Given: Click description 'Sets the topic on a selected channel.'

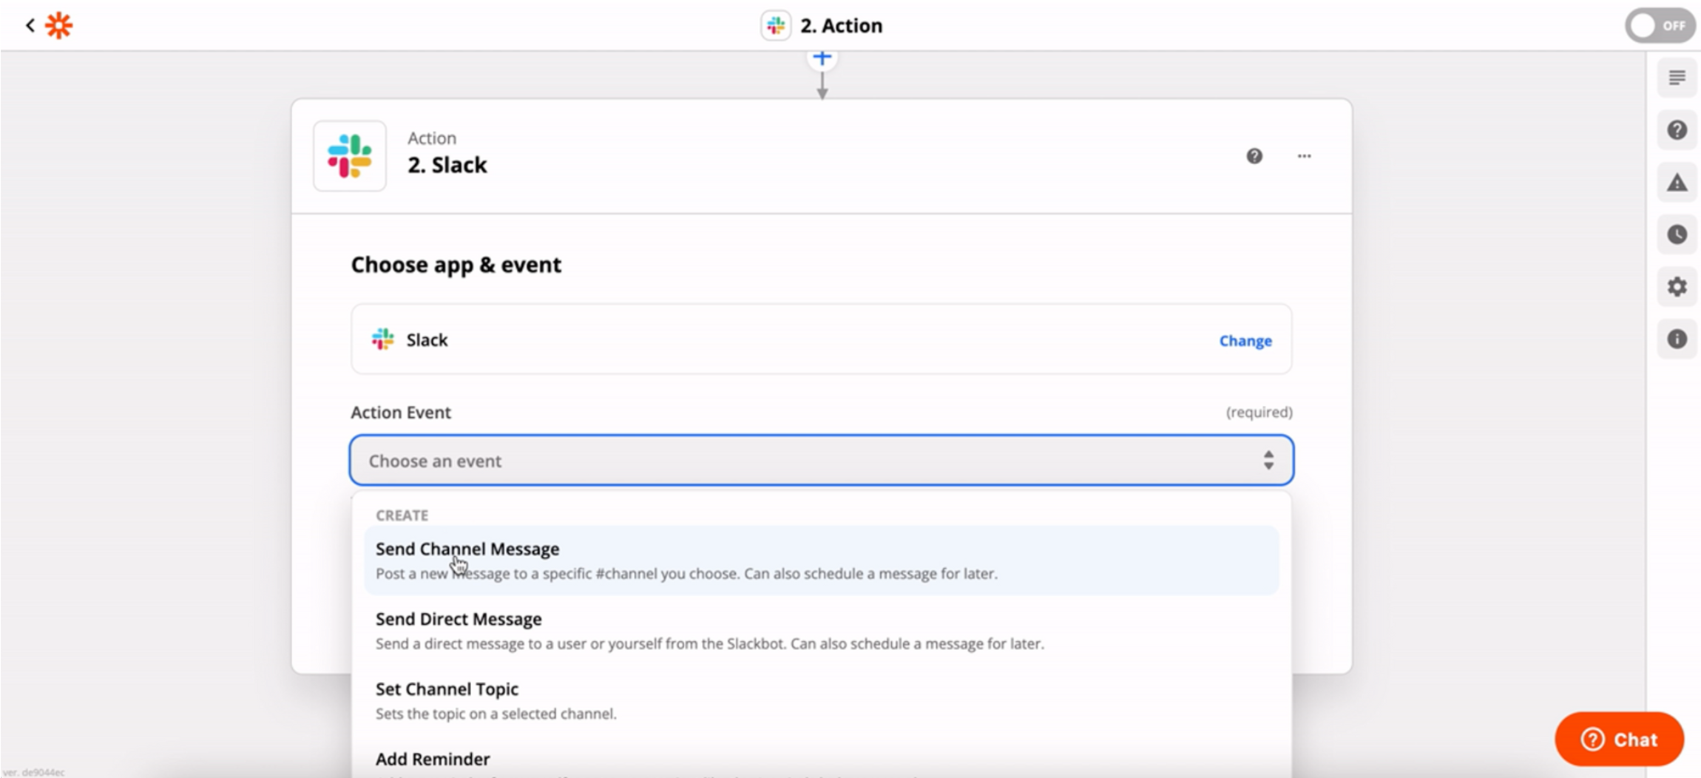Looking at the screenshot, I should pos(496,714).
